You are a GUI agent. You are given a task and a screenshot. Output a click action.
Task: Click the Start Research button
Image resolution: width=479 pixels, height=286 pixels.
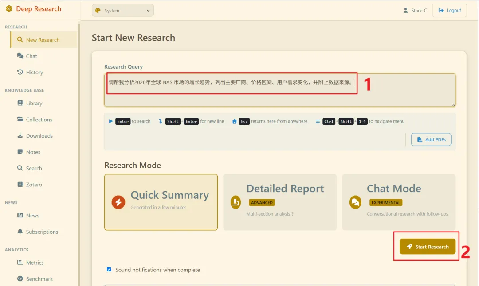[x=428, y=246]
